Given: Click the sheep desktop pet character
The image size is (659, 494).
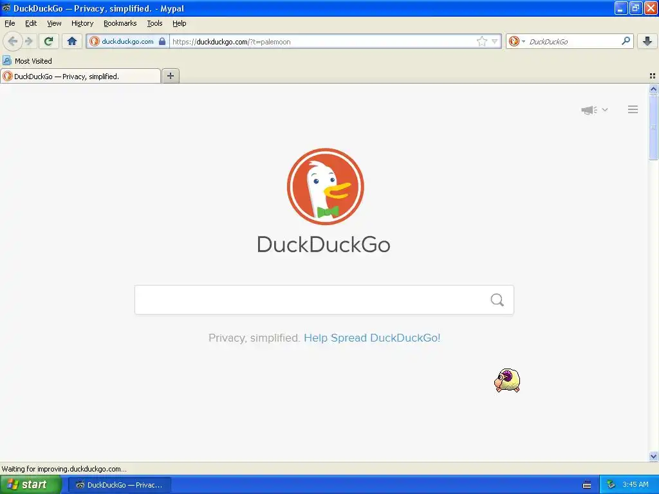Looking at the screenshot, I should point(507,380).
